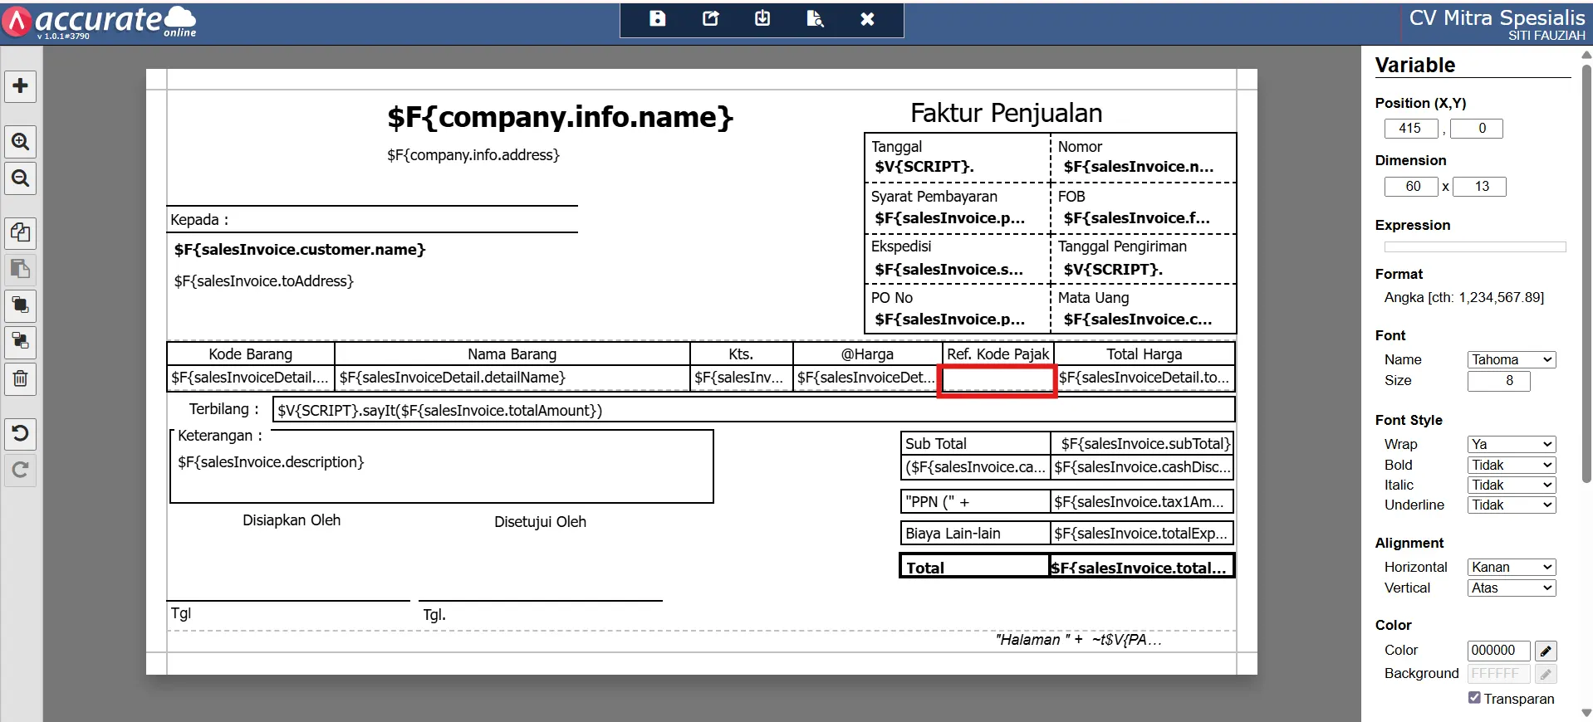Click the CV Mitra Spesialis company name
Image resolution: width=1593 pixels, height=722 pixels.
pyautogui.click(x=1497, y=17)
